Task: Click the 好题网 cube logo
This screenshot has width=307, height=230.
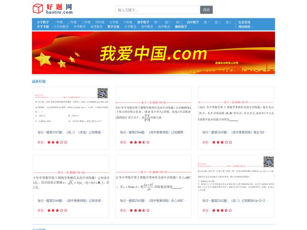Action: pos(38,9)
